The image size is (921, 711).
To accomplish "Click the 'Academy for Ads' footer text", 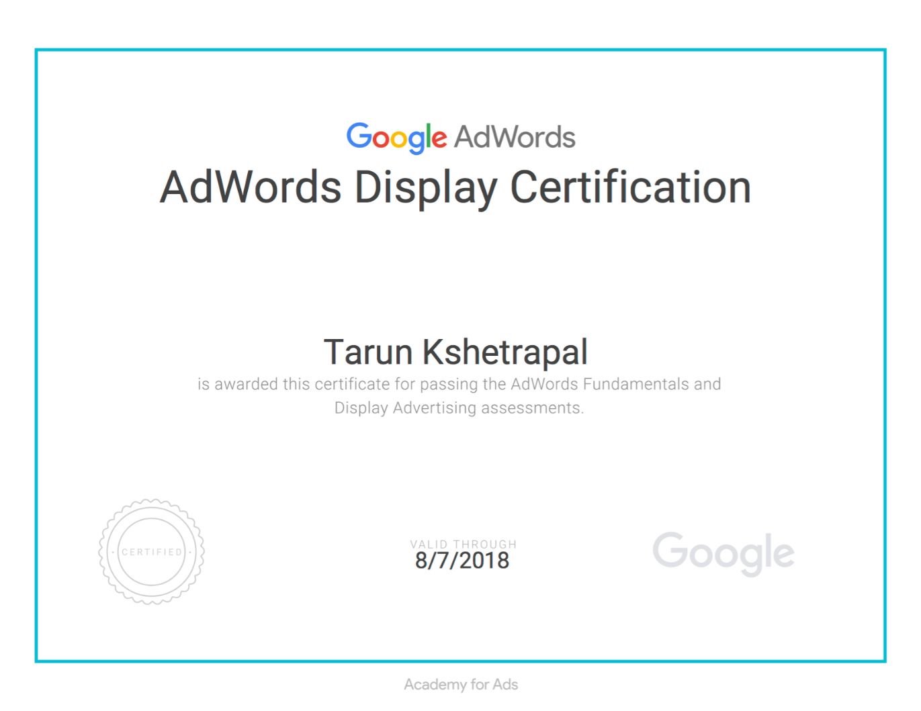I will [461, 685].
